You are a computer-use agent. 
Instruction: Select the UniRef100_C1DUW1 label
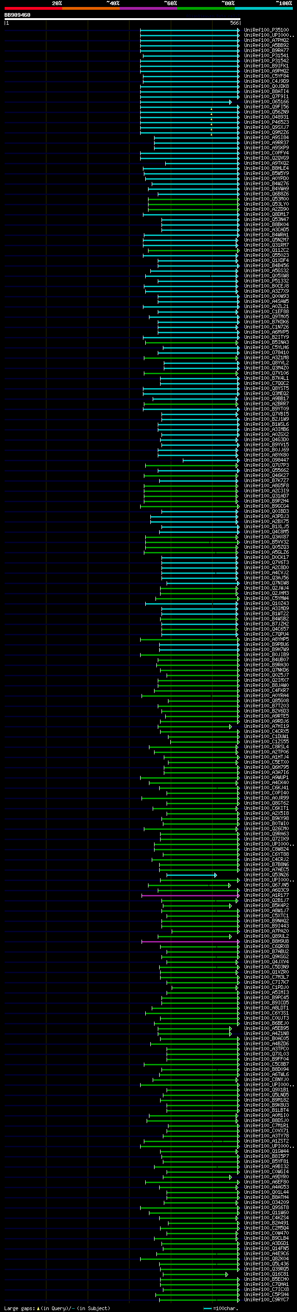[x=266, y=736]
